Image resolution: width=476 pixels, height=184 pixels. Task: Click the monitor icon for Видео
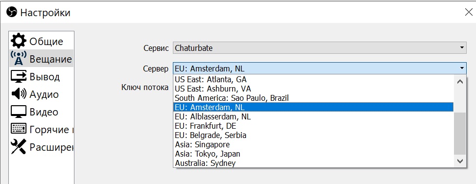point(19,112)
